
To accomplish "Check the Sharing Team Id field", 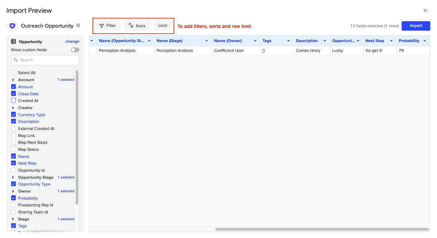I will coord(13,212).
